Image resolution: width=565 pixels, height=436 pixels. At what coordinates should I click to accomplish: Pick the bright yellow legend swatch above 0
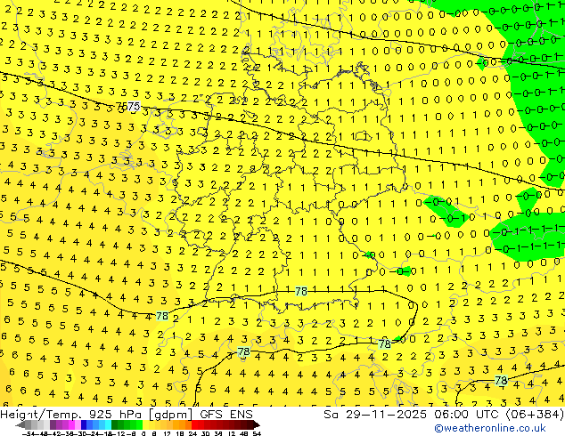pos(145,424)
